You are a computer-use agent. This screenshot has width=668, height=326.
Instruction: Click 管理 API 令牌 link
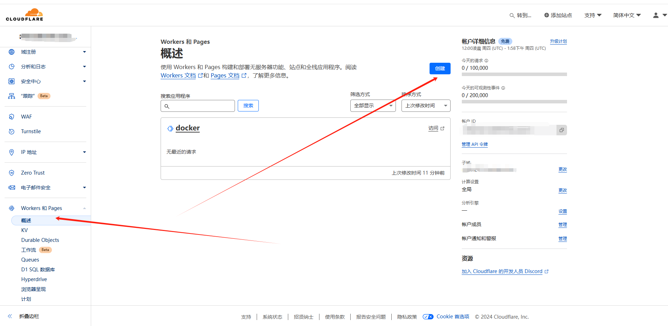[475, 144]
